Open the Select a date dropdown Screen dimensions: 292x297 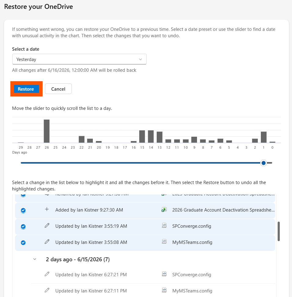[x=79, y=59]
